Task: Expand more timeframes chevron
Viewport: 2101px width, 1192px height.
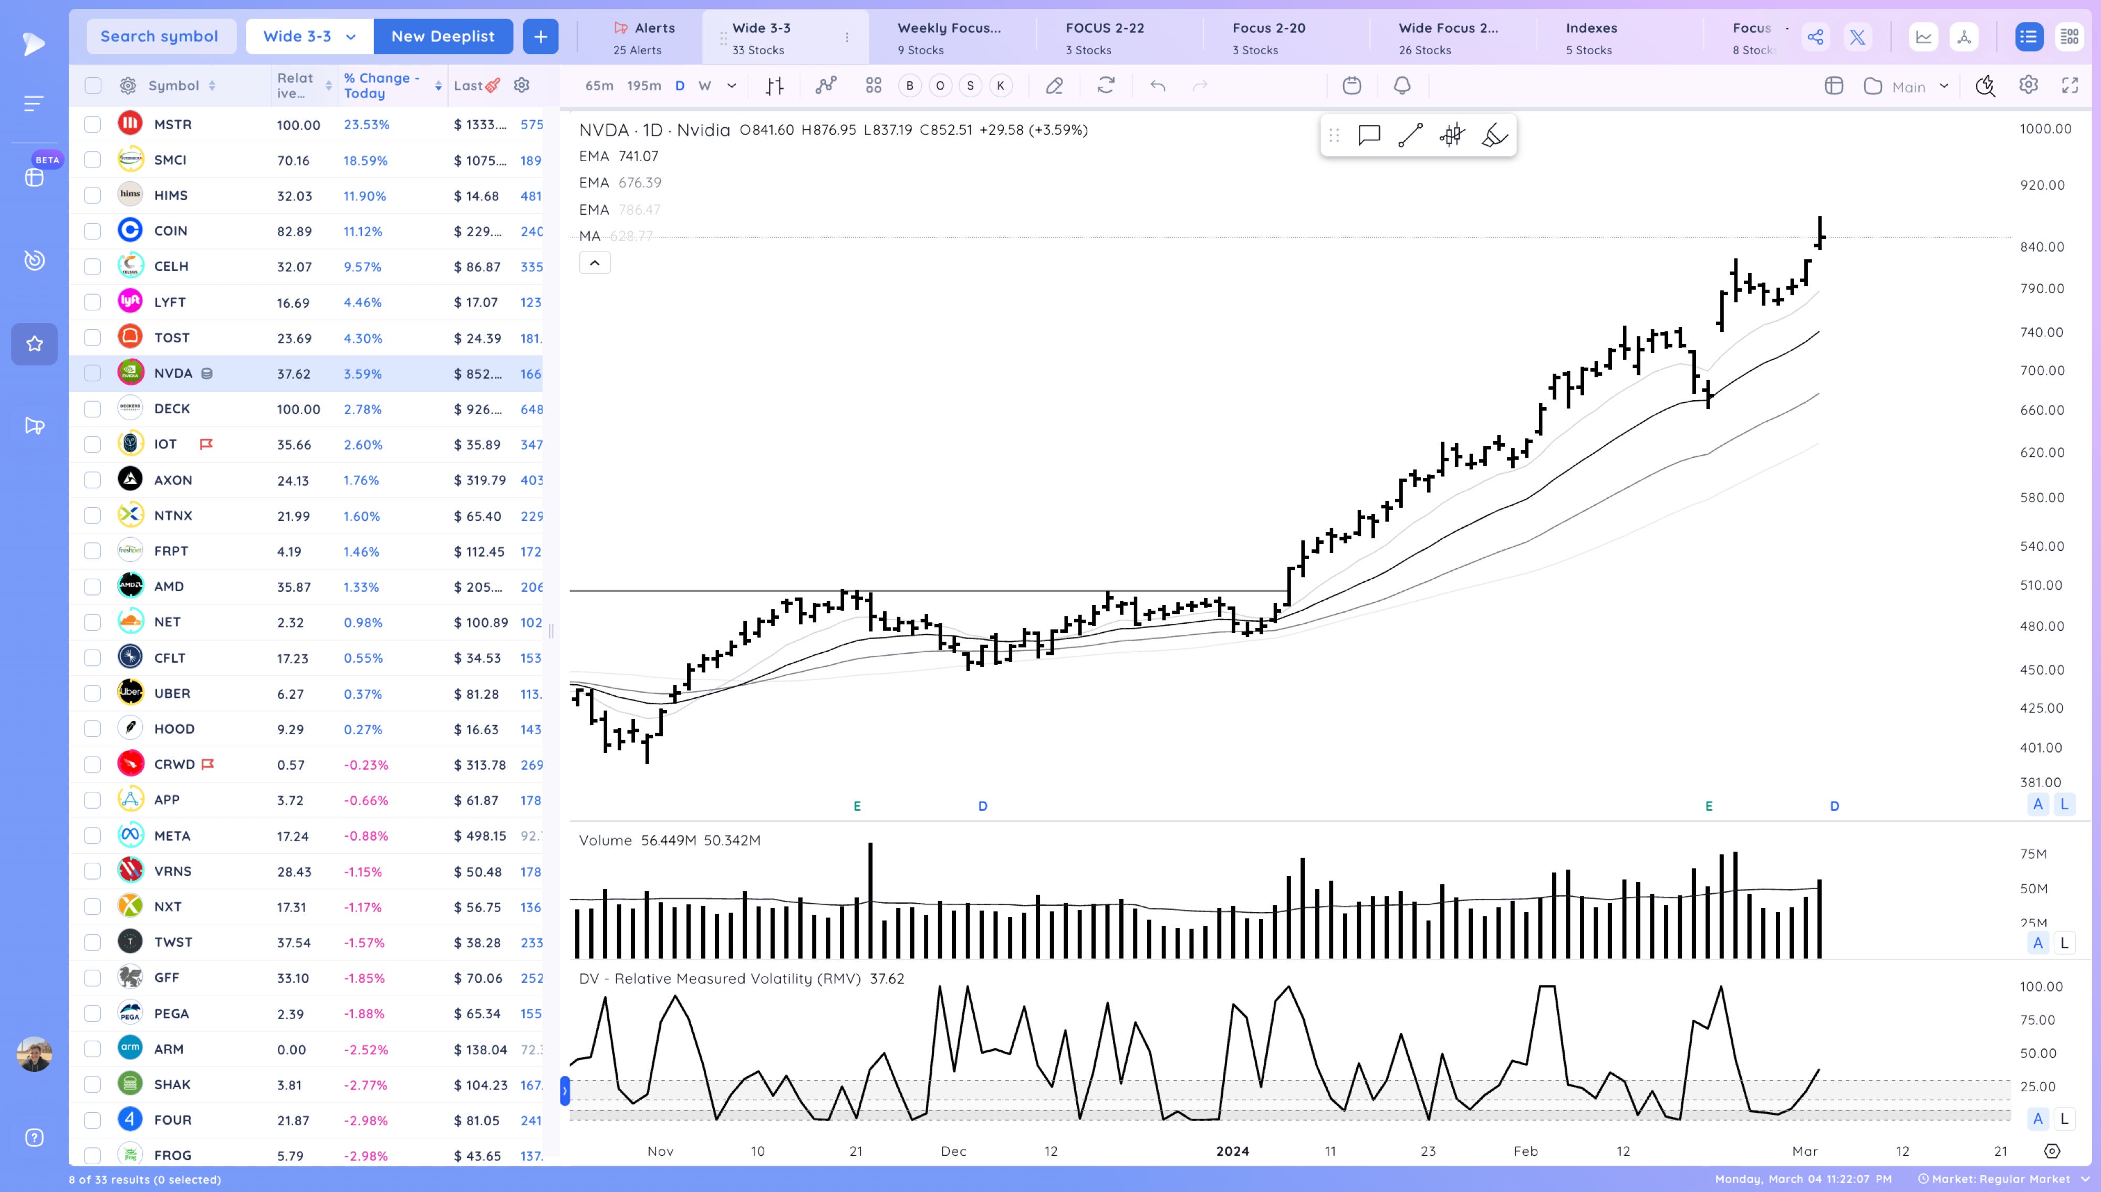Action: pyautogui.click(x=731, y=85)
